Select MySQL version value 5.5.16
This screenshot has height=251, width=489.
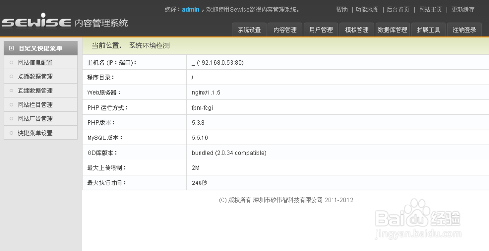[200, 137]
